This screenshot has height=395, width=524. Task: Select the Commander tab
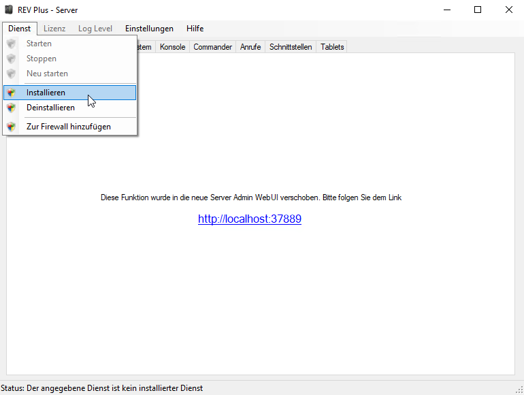213,47
